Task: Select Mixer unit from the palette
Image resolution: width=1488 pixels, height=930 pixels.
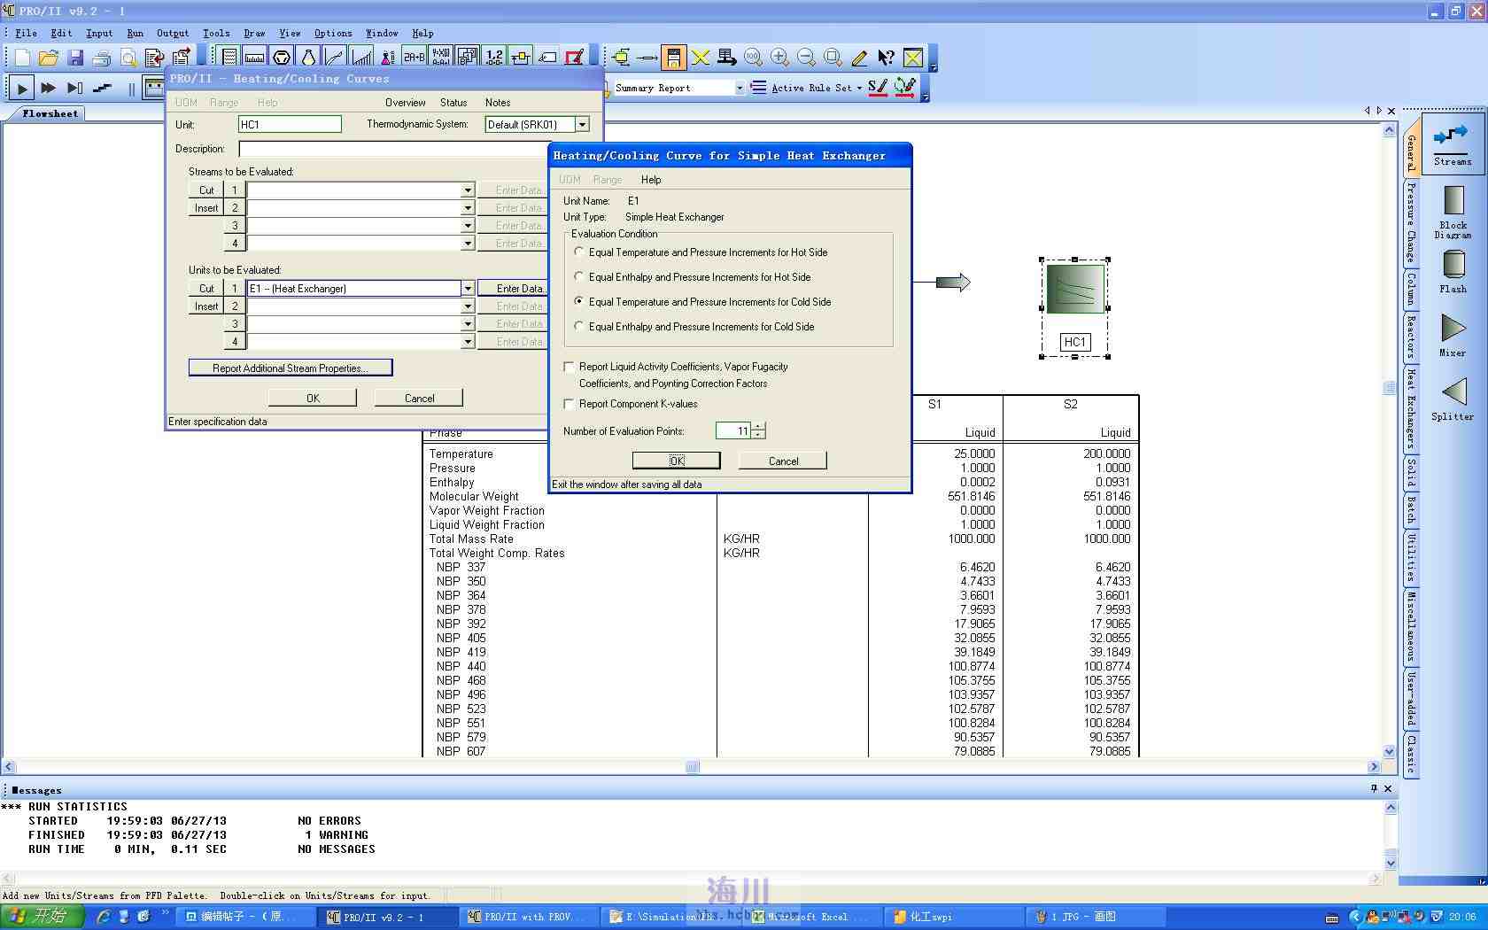Action: point(1453,335)
